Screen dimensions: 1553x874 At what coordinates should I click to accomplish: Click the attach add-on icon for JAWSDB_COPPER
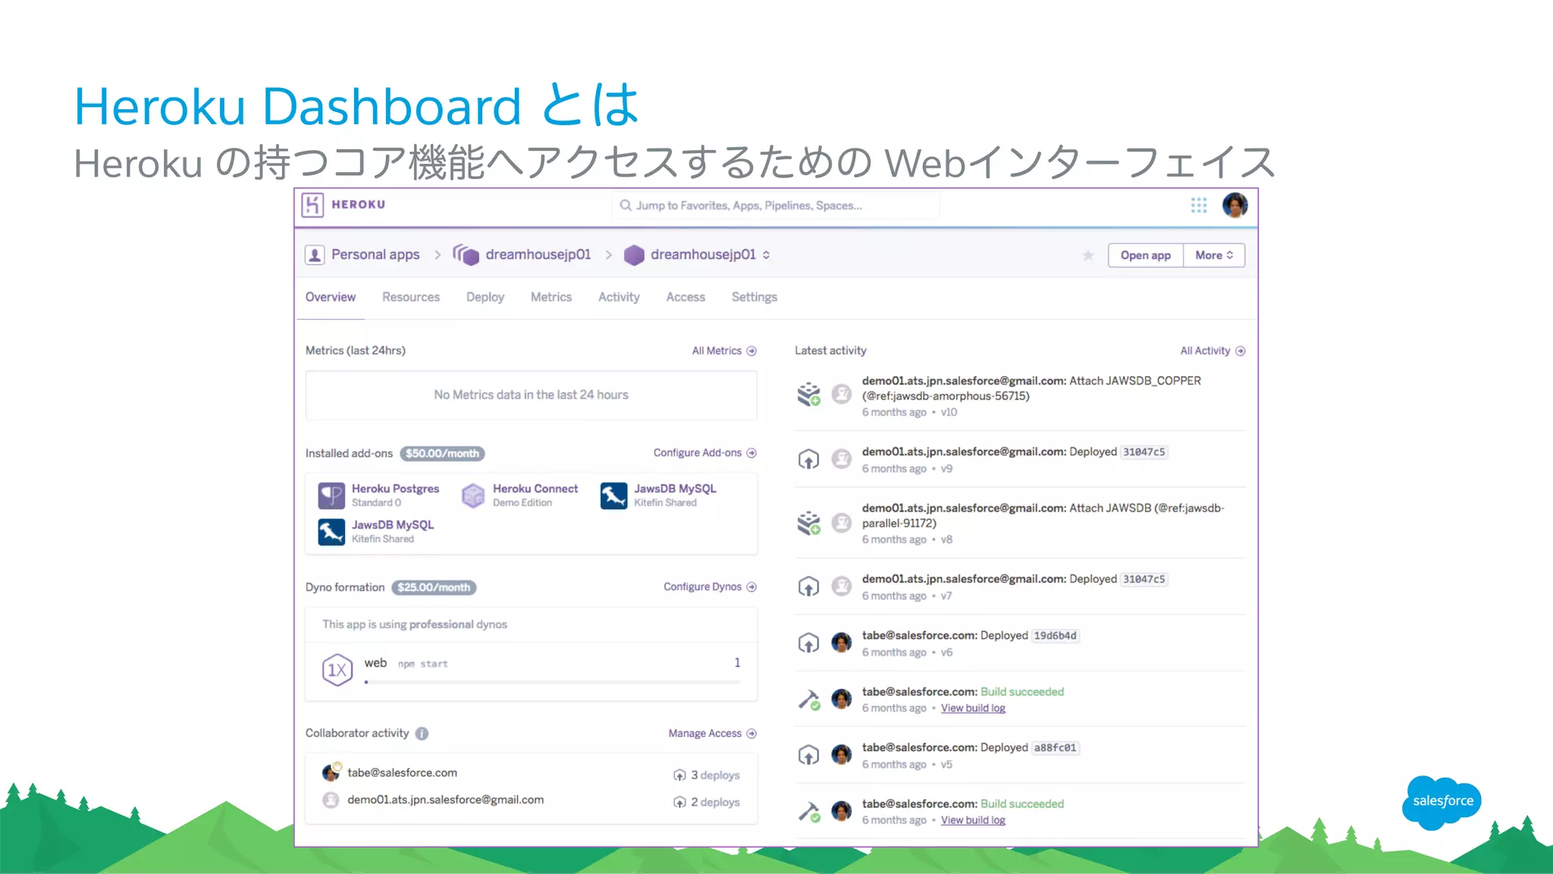809,394
